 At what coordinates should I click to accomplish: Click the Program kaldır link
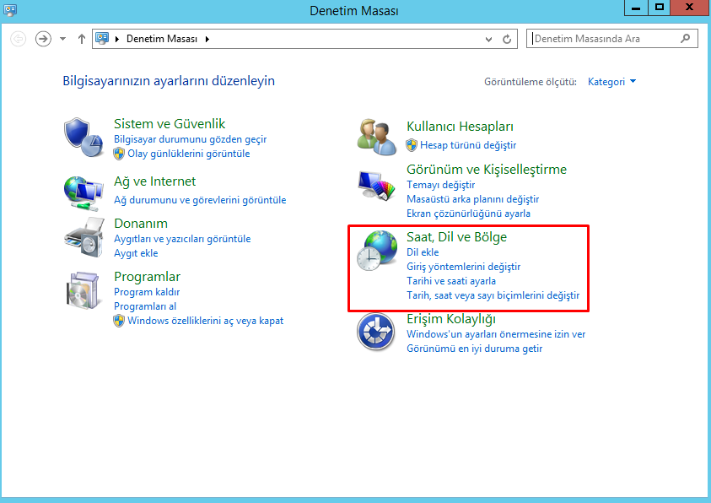tap(147, 292)
